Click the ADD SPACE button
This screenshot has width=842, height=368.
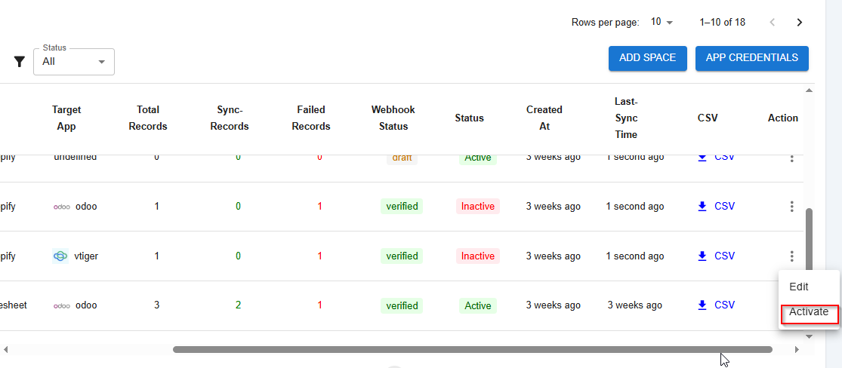tap(647, 58)
